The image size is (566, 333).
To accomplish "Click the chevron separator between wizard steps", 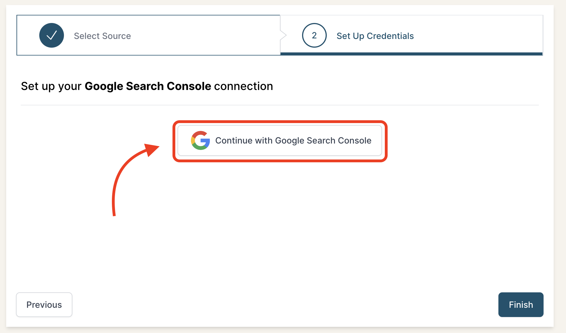I will pos(283,35).
